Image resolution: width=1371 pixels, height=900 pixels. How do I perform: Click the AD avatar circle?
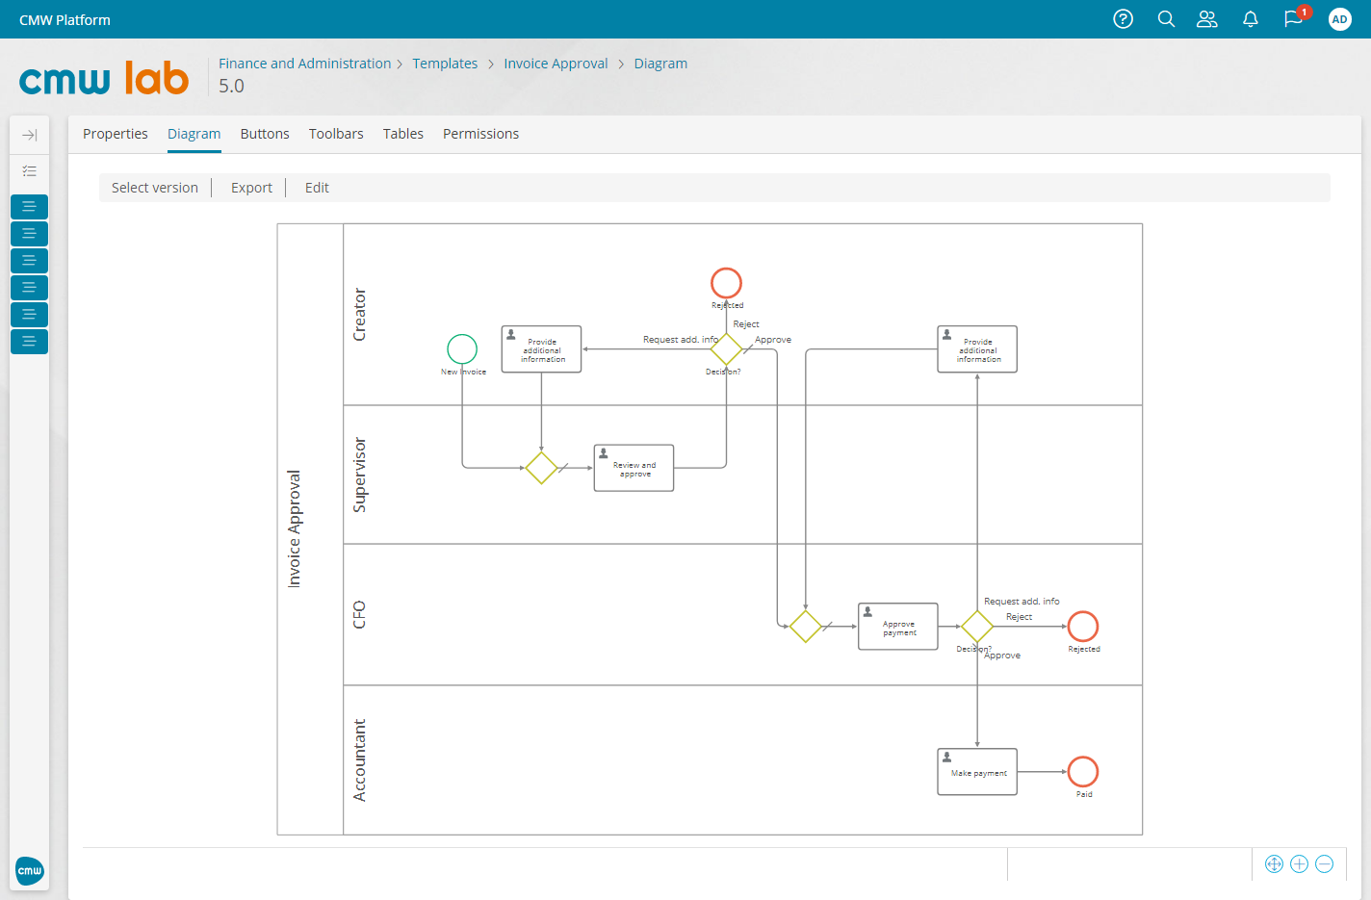click(x=1339, y=19)
